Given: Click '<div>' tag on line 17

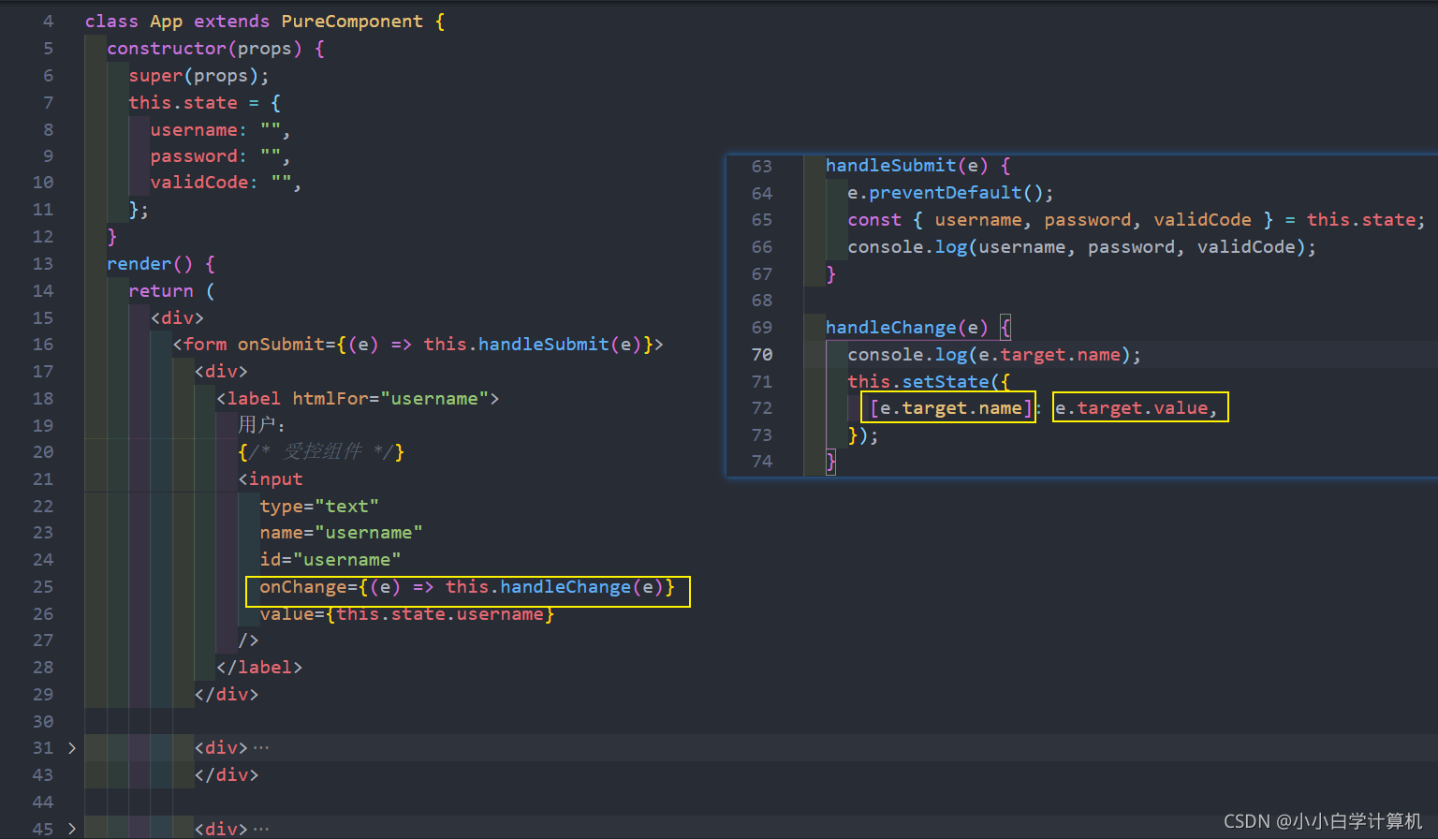Looking at the screenshot, I should pyautogui.click(x=221, y=372).
